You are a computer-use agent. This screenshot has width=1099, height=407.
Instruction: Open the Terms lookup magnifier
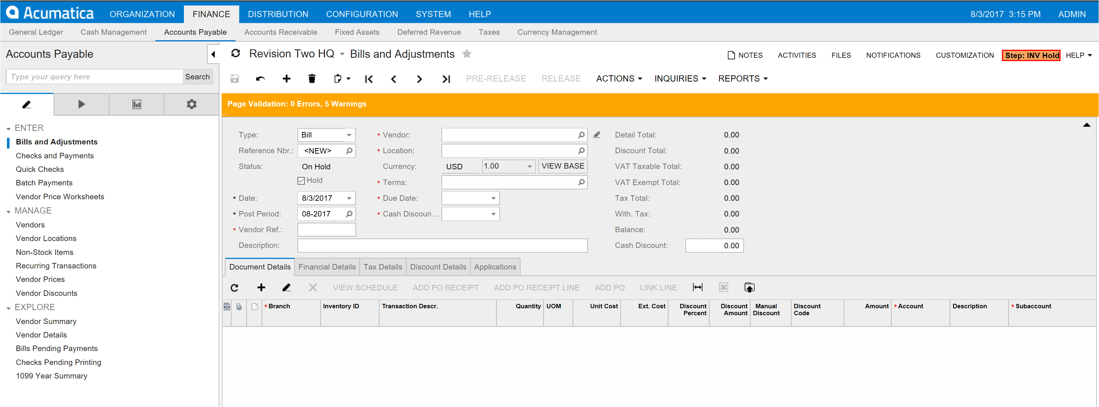(x=581, y=182)
